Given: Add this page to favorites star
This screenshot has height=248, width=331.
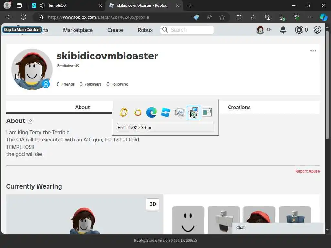Looking at the screenshot, I should [222, 17].
